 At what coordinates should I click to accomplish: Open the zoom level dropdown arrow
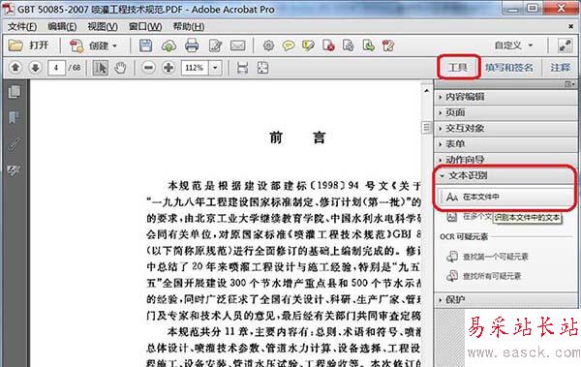coord(215,68)
